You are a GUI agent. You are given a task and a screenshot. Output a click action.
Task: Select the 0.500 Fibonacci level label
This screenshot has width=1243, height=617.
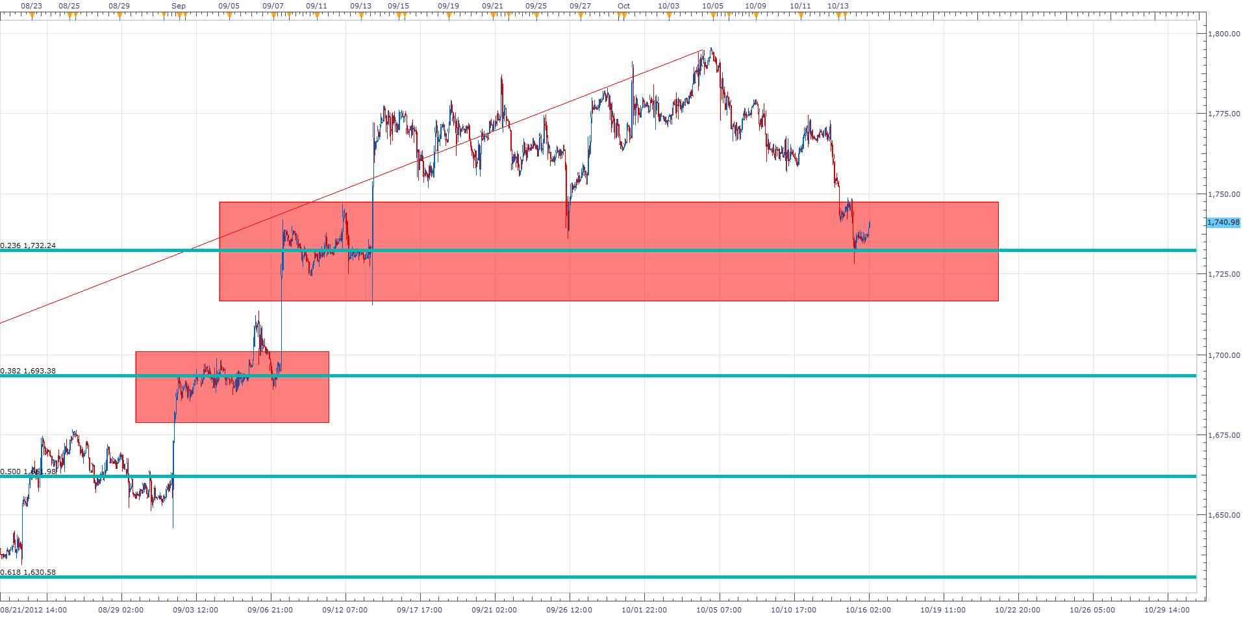(28, 472)
